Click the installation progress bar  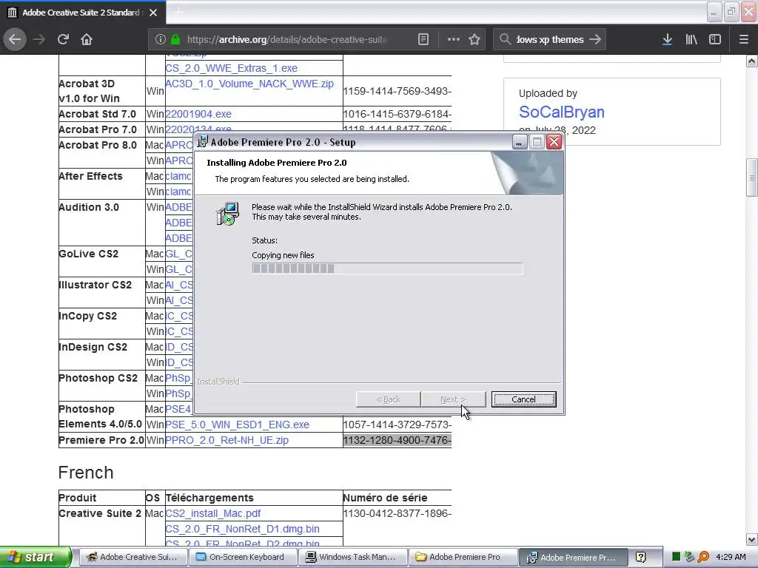click(x=387, y=268)
